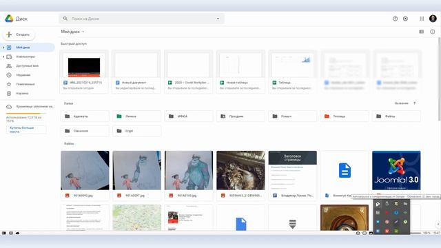
Task: Click the storage cloud icon
Action: [9, 107]
